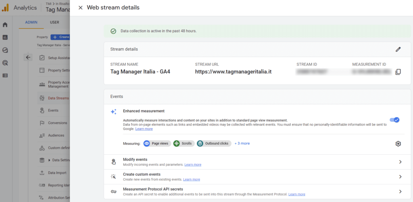
Task: Open Explore icon in left sidebar
Action: (5, 50)
